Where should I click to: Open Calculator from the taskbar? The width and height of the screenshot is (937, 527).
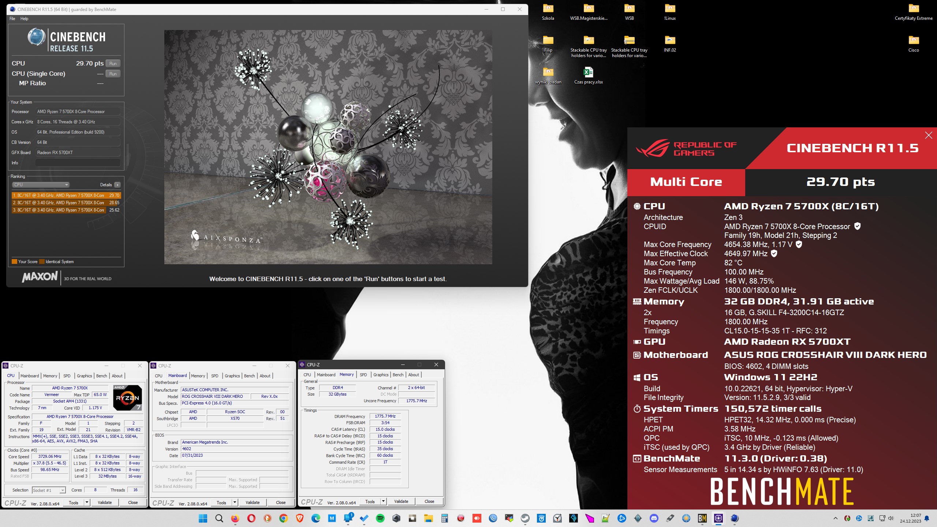(444, 518)
